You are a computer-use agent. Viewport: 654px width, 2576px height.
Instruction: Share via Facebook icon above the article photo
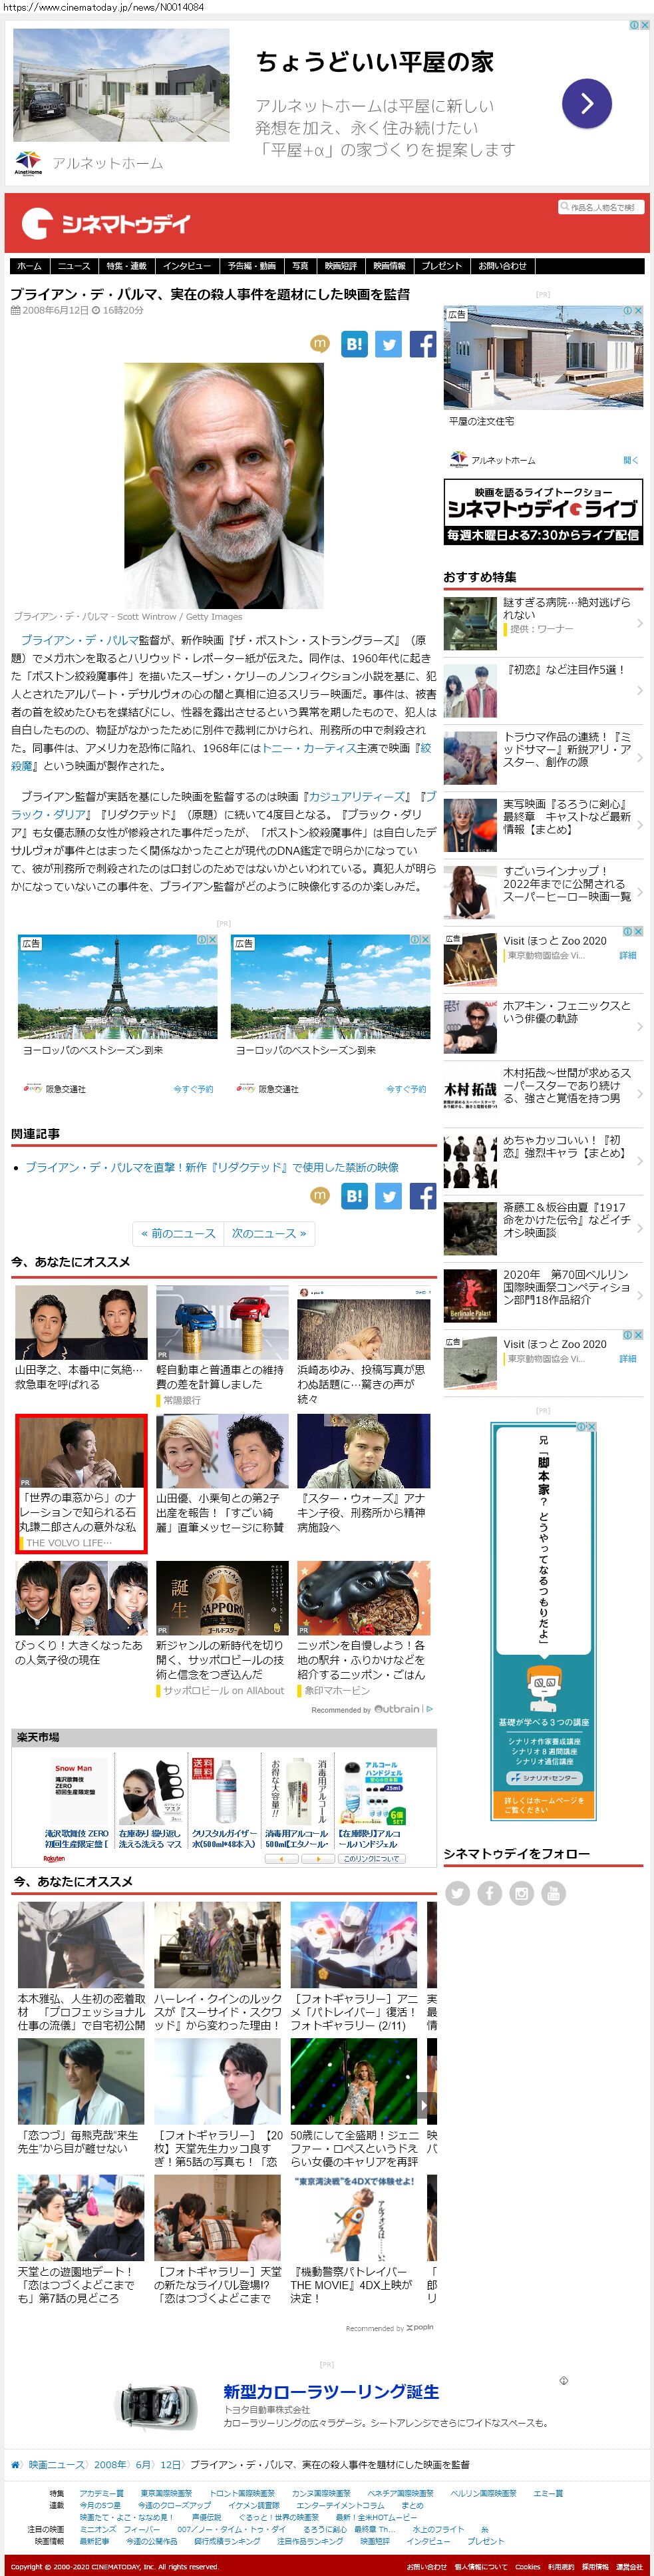click(x=422, y=344)
